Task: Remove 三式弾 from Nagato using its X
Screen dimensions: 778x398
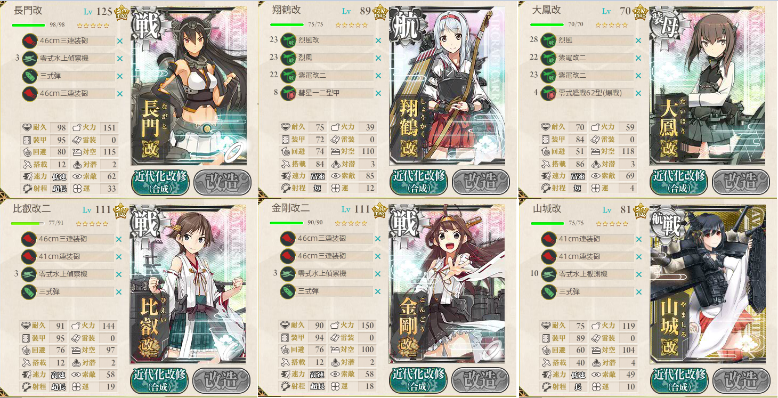Action: click(x=119, y=76)
